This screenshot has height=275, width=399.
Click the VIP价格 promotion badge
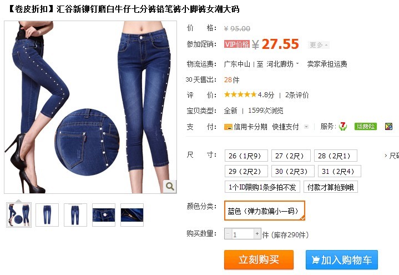coord(237,44)
